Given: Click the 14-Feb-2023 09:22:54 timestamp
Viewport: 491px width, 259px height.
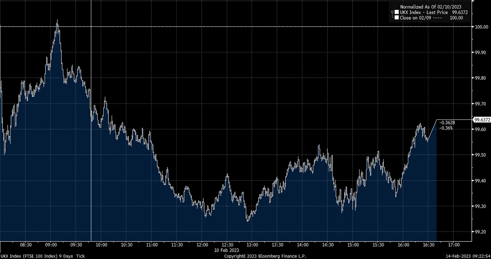Looking at the screenshot, I should coord(469,256).
